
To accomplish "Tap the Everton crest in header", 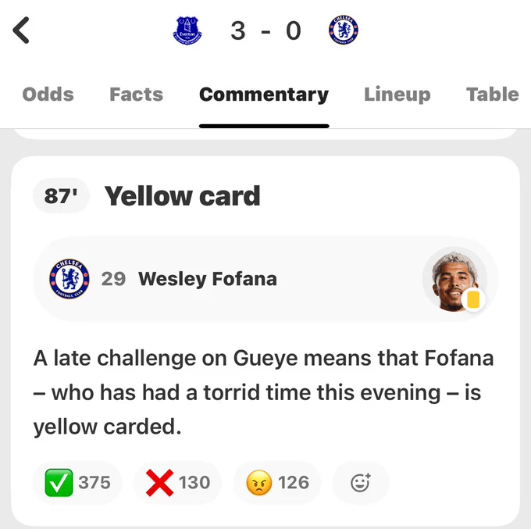I will [x=187, y=30].
